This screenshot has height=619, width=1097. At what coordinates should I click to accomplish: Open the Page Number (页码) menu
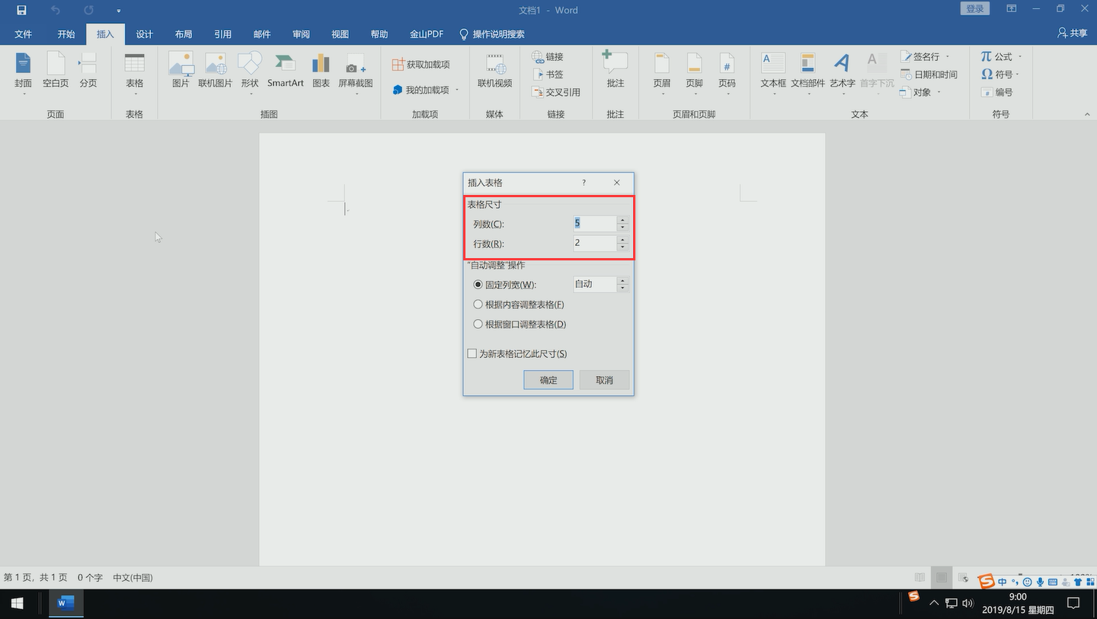727,74
